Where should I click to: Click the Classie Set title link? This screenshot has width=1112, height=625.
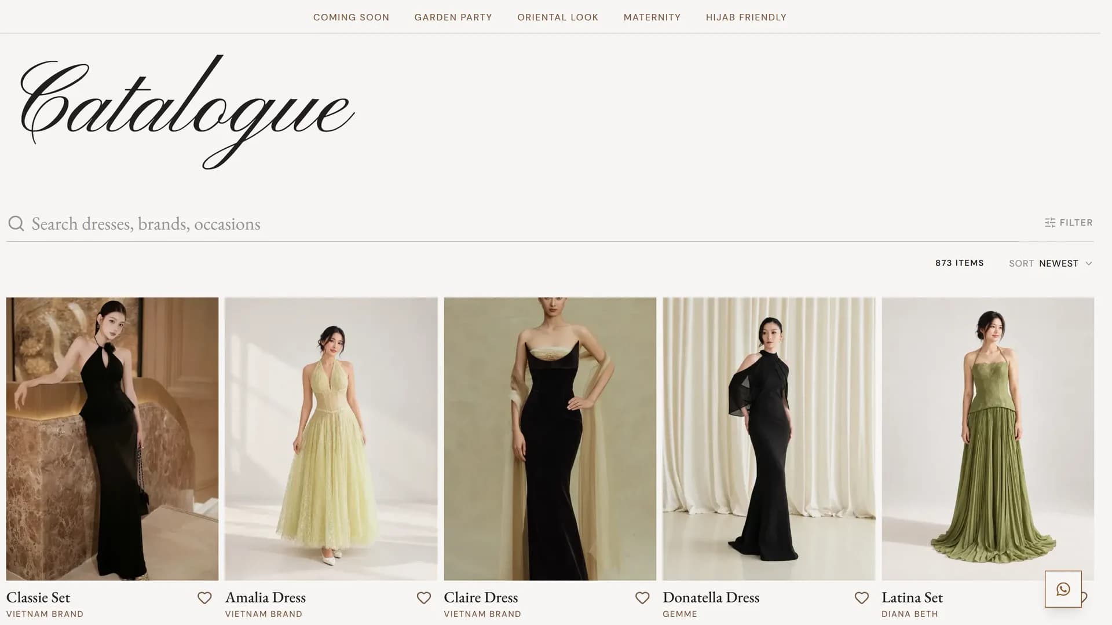tap(38, 597)
